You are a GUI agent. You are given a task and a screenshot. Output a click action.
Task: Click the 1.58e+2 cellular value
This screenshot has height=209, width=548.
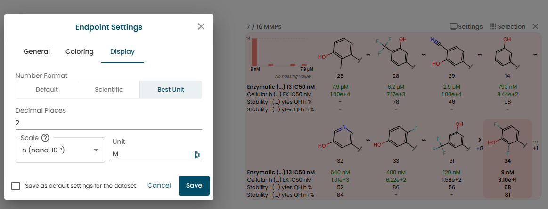(x=451, y=180)
